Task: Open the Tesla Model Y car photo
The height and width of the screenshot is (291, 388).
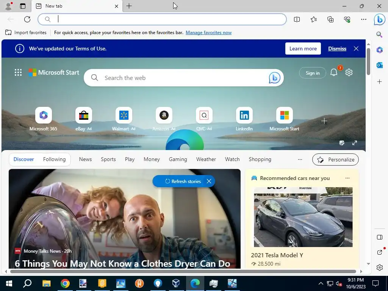Action: click(303, 217)
